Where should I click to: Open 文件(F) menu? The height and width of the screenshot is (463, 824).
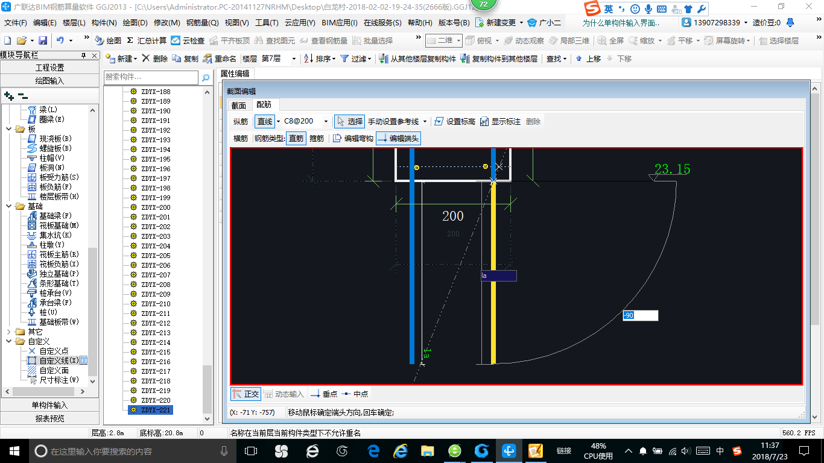tap(15, 22)
